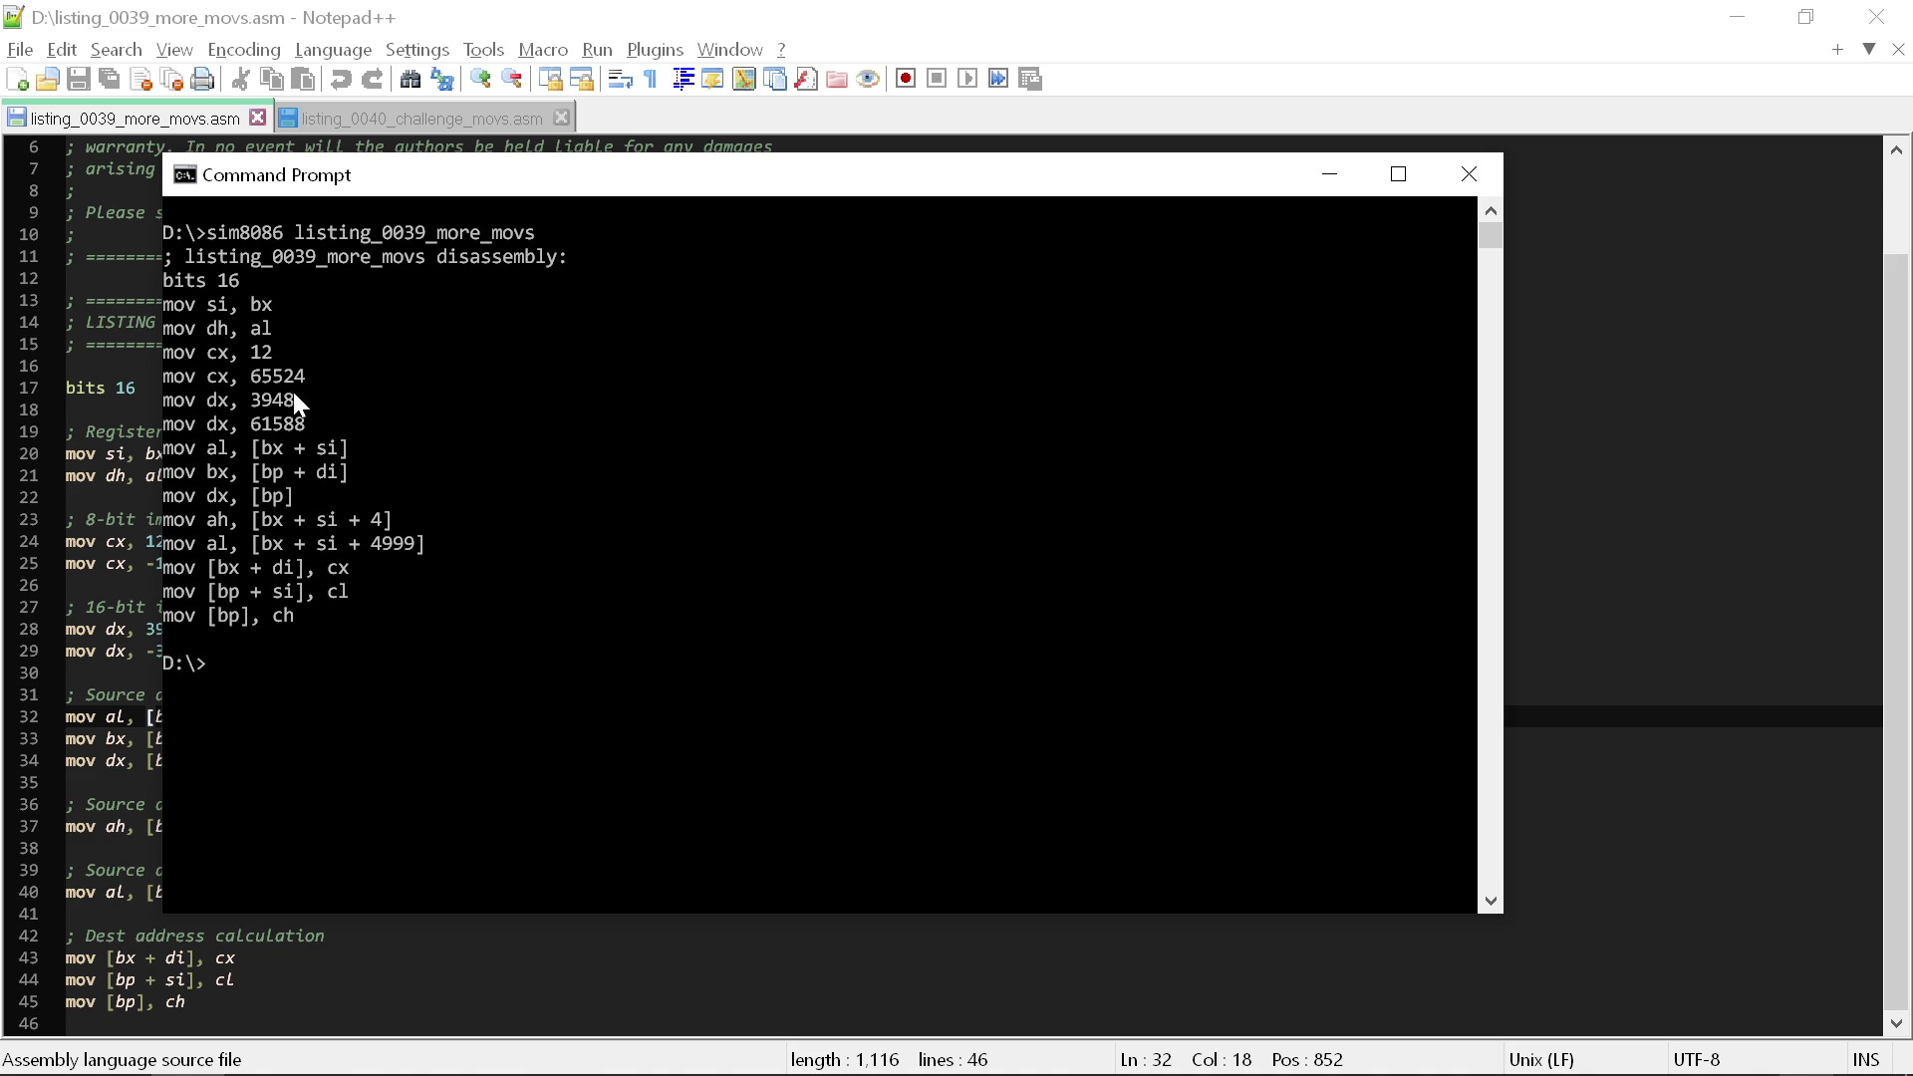Toggle the monitoring eye icon

click(x=868, y=79)
